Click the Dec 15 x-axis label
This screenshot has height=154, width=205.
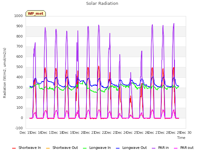click(25, 133)
